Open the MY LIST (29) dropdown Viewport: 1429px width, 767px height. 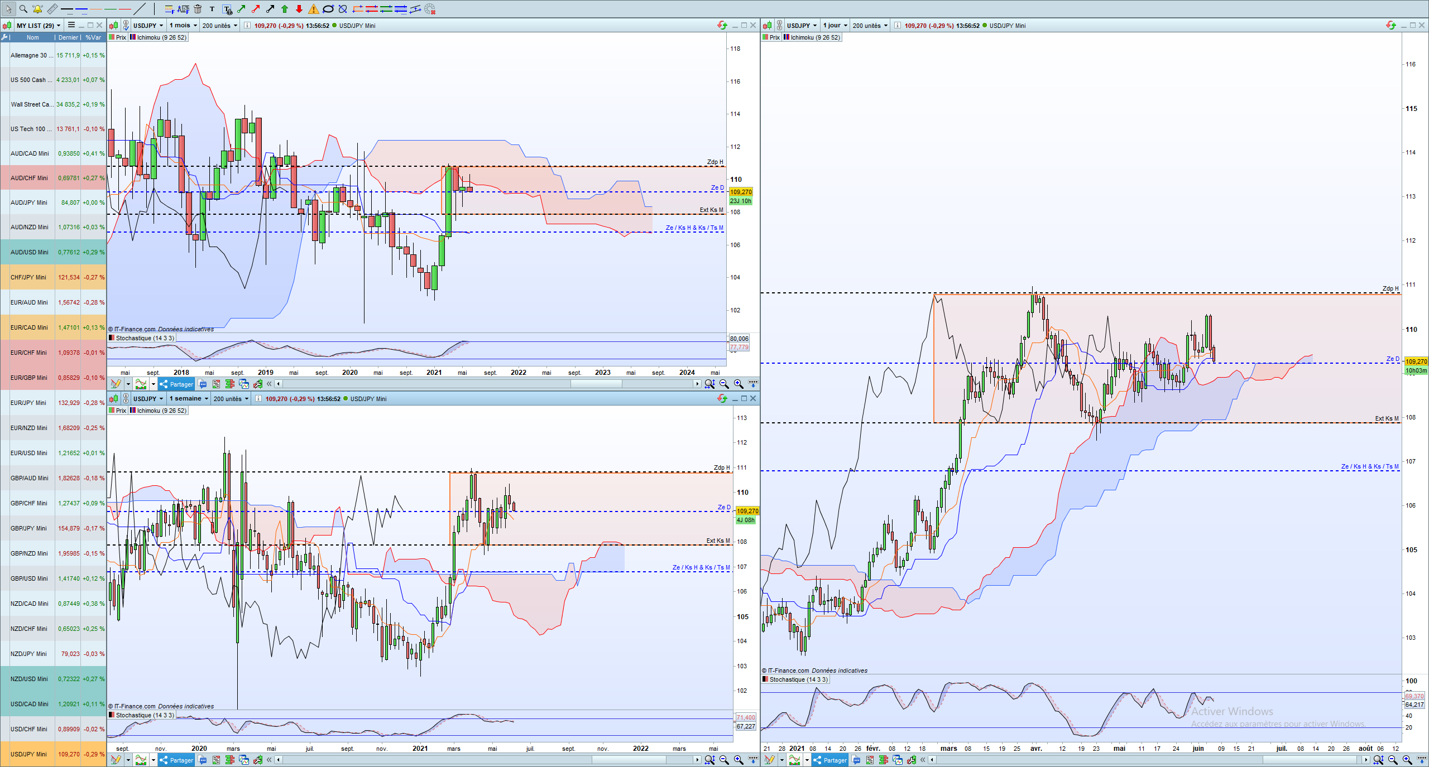point(39,25)
